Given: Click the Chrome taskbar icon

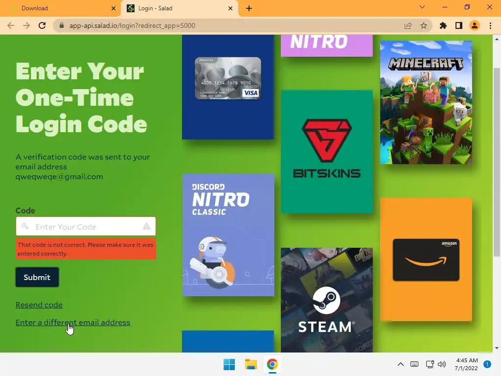Looking at the screenshot, I should 272,364.
